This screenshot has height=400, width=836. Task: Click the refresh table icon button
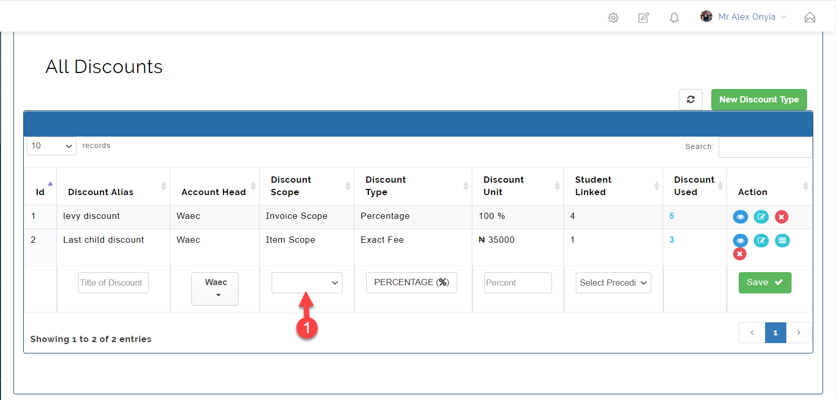pyautogui.click(x=691, y=99)
